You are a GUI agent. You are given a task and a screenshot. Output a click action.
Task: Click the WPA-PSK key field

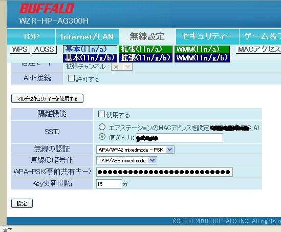pyautogui.click(x=164, y=172)
